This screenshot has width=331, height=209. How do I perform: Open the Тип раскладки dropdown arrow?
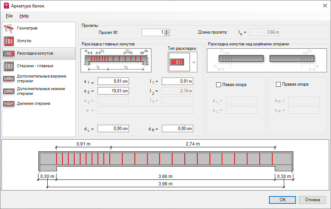pyautogui.click(x=194, y=62)
